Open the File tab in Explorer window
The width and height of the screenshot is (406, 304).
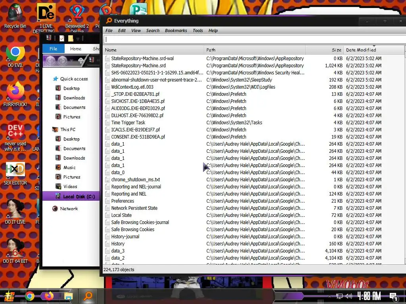point(54,49)
